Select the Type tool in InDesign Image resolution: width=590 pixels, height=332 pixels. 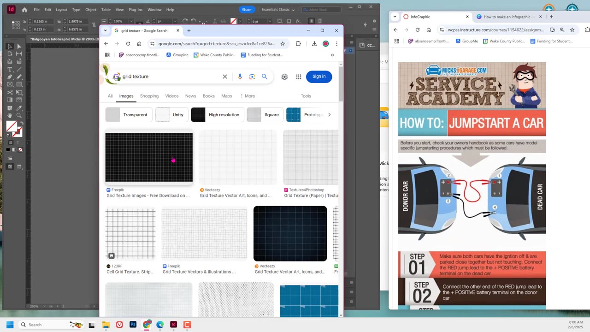click(10, 69)
